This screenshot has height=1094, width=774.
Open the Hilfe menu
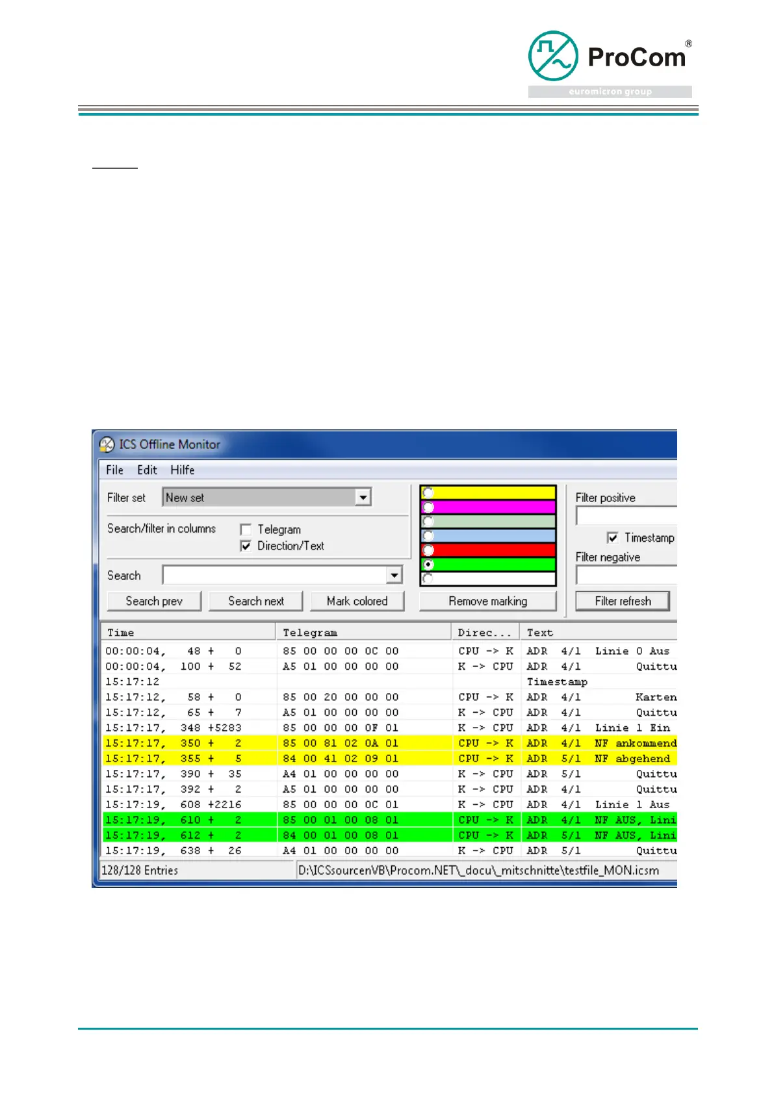[x=183, y=470]
